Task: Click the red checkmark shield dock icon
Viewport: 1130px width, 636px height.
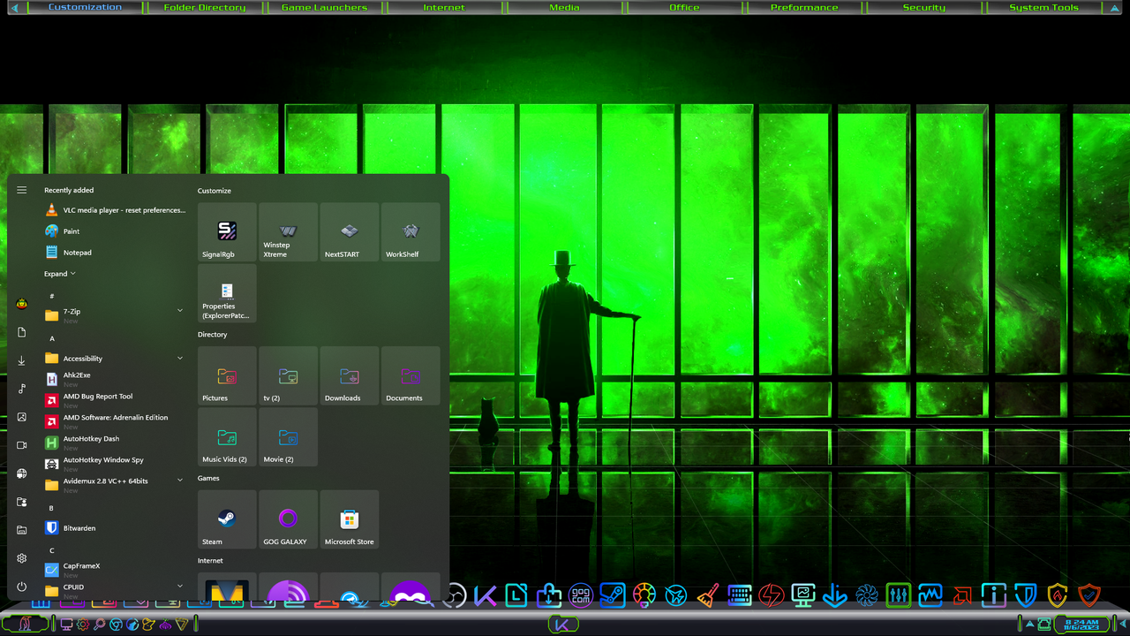Action: (x=1089, y=595)
